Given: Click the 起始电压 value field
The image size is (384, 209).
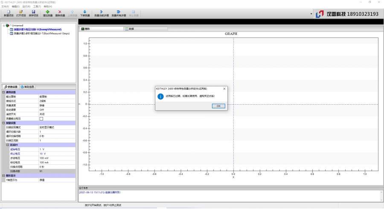Looking at the screenshot, I should 56,149.
